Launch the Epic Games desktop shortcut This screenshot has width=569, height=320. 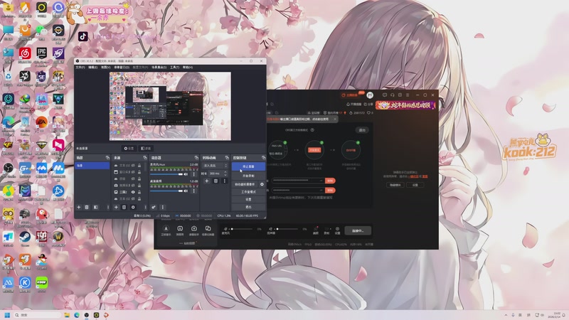[x=41, y=53]
